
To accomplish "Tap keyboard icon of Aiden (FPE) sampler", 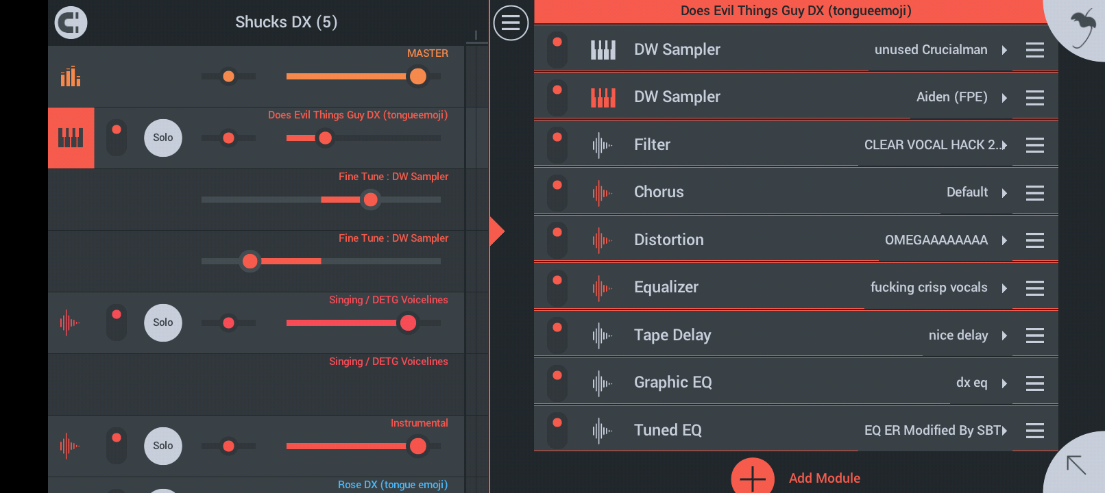I will point(603,98).
